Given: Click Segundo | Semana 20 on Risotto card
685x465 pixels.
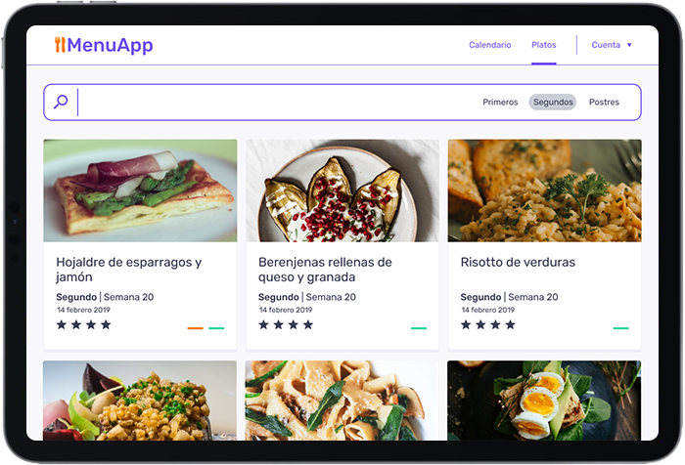Looking at the screenshot, I should tap(510, 297).
